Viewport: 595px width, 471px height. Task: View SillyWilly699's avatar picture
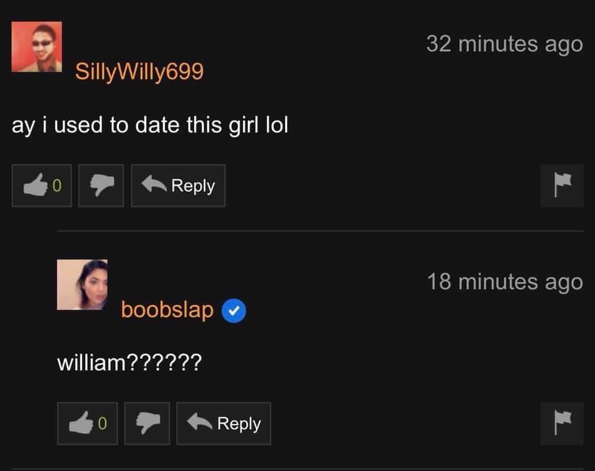(37, 46)
